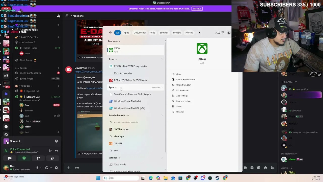Screen dimensions: 323x182
Task: Open Microsoft Store from the taskbar
Action: point(180,178)
